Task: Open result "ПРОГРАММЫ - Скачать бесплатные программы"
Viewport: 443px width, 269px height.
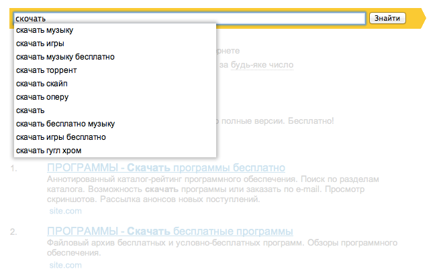Action: point(170,231)
